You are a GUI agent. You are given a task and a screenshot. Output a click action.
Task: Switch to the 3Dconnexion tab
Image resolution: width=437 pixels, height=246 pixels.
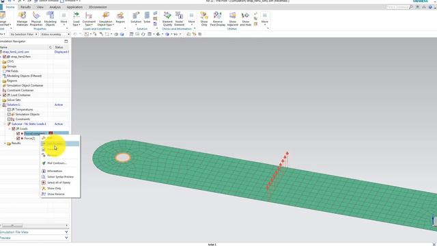(x=98, y=7)
